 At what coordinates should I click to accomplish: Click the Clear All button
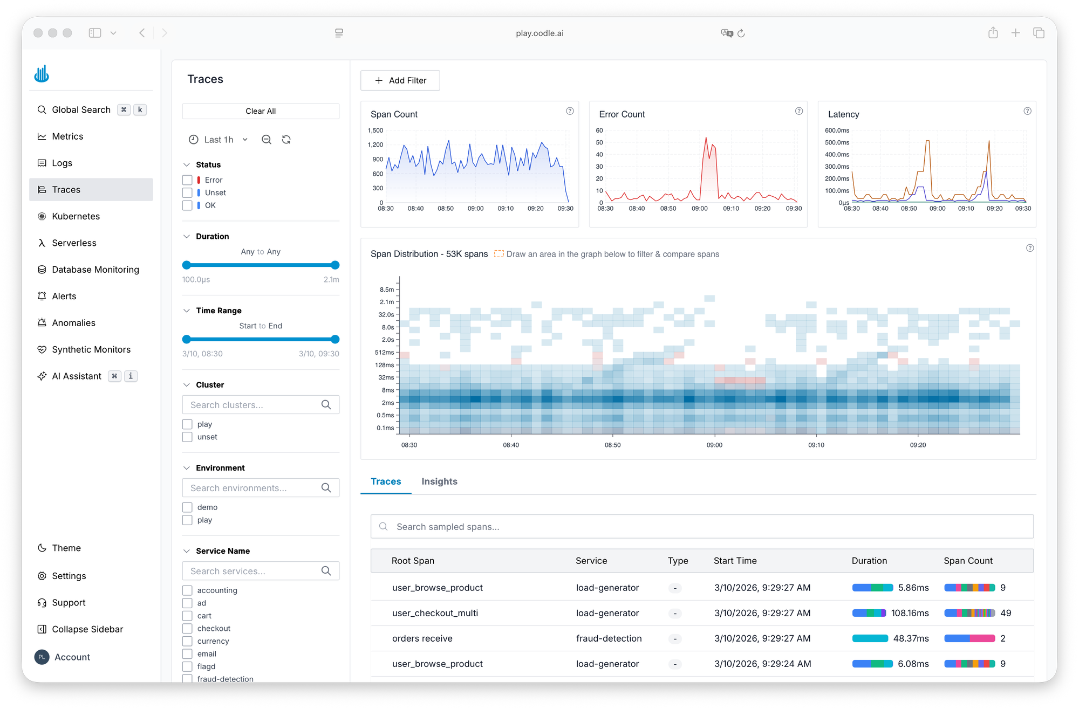(x=261, y=111)
